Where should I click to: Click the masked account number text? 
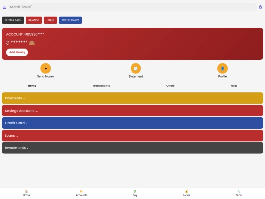pyautogui.click(x=25, y=34)
